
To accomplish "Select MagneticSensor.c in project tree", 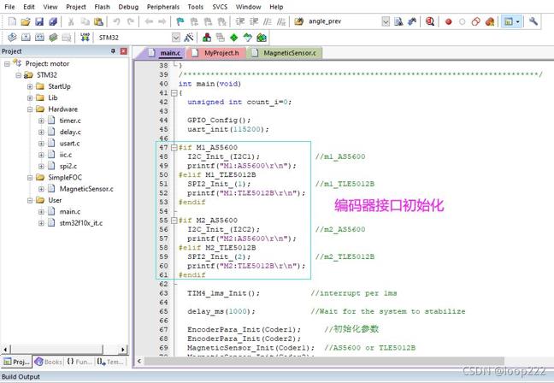I will [86, 189].
